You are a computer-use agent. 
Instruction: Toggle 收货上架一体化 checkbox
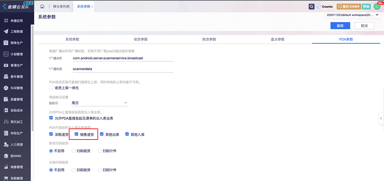51,87
